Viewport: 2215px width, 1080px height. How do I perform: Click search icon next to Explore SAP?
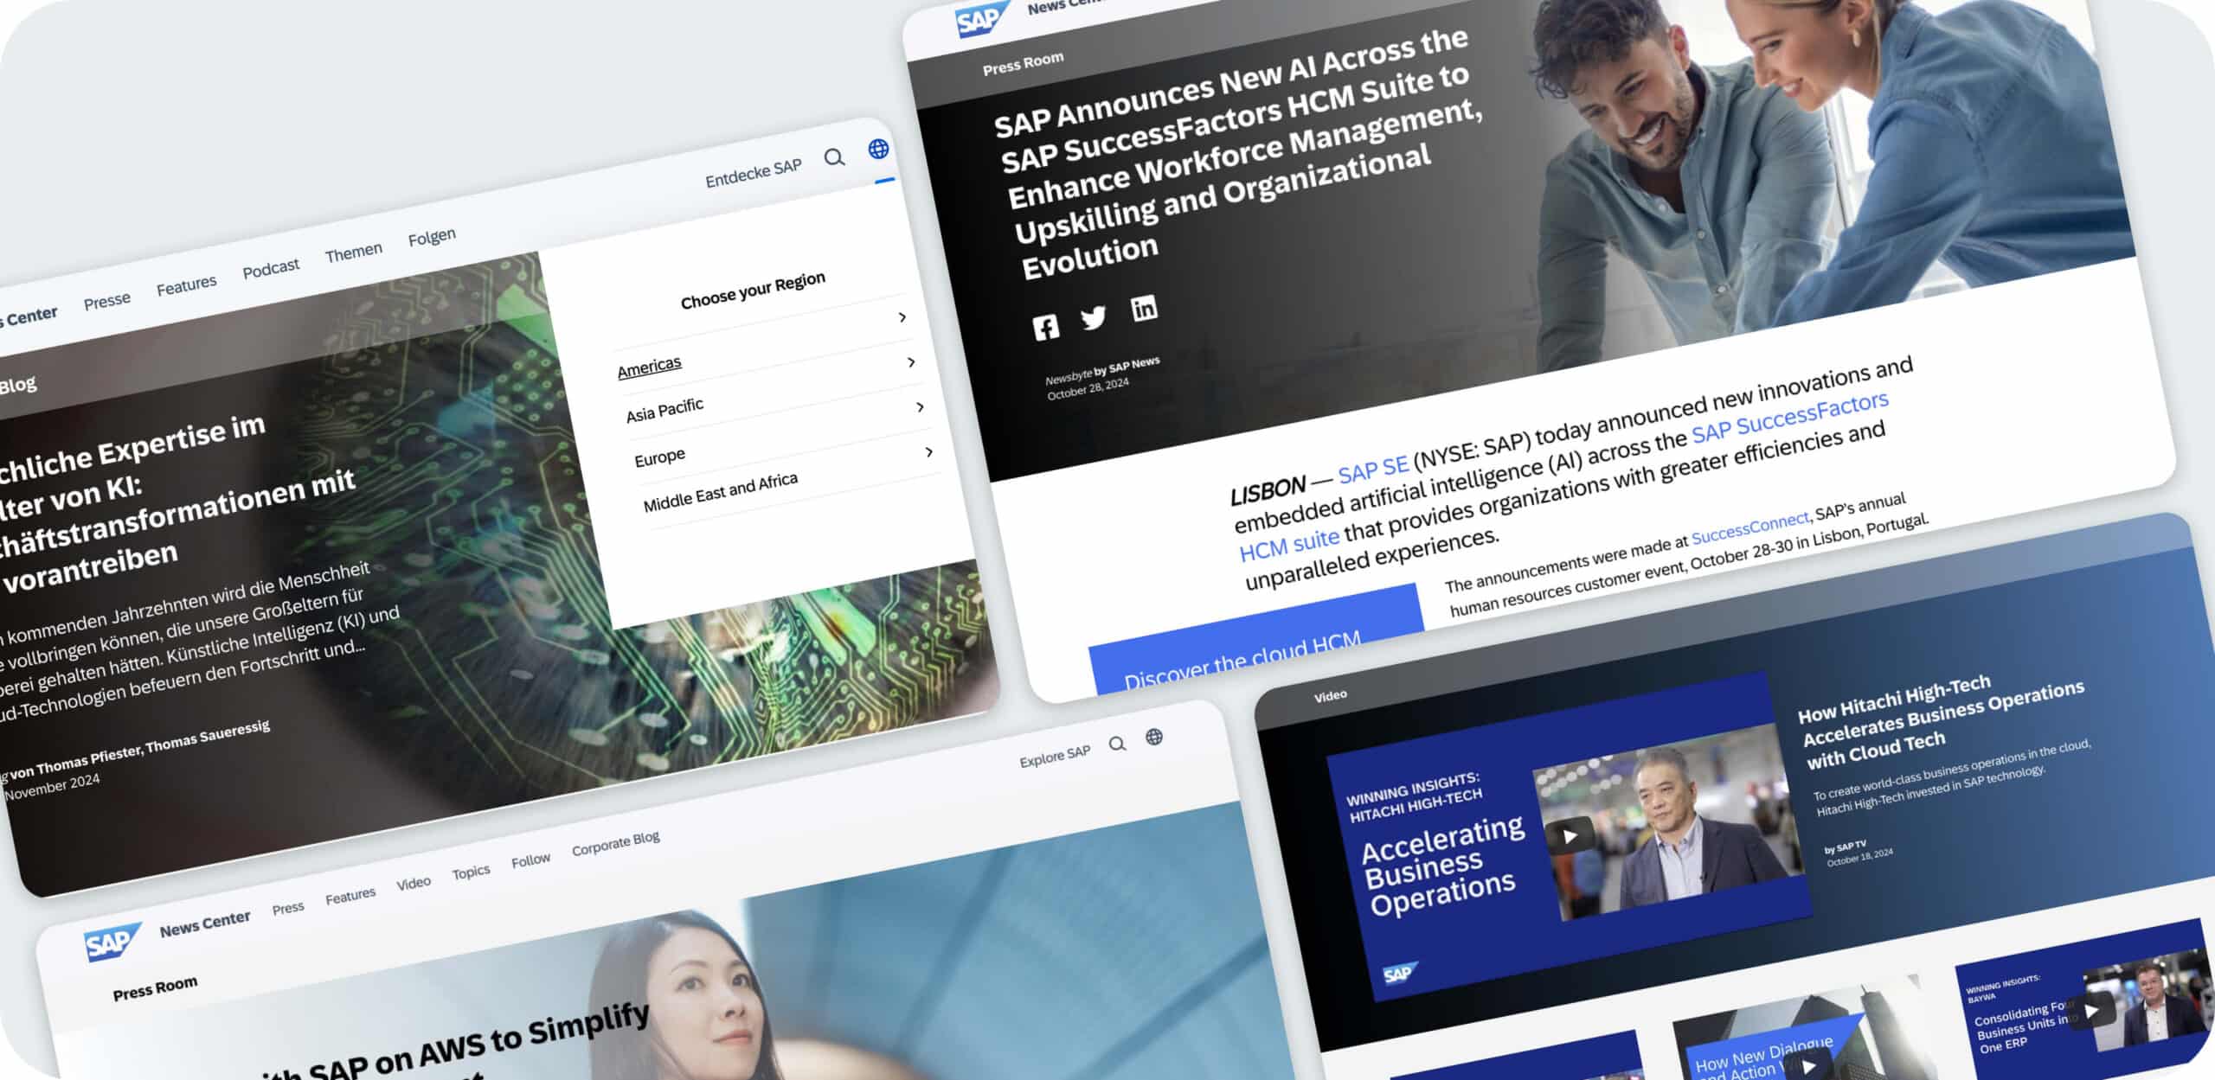tap(1117, 744)
